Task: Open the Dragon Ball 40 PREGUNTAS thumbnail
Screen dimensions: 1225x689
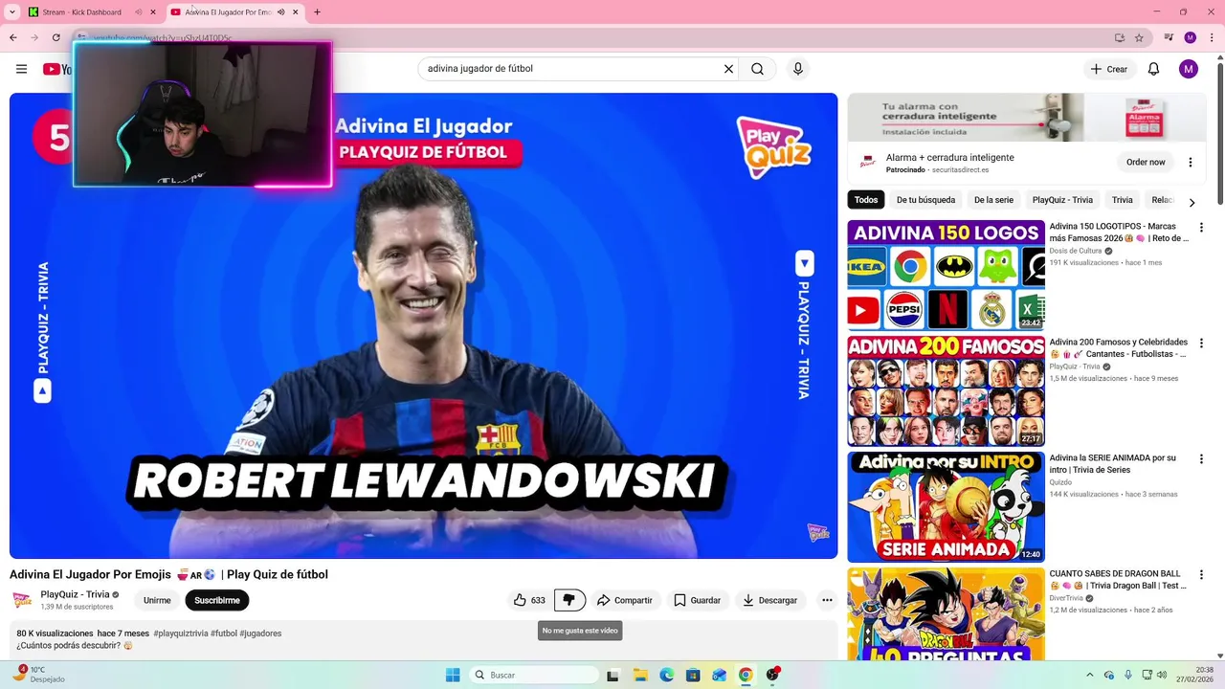Action: (x=946, y=612)
